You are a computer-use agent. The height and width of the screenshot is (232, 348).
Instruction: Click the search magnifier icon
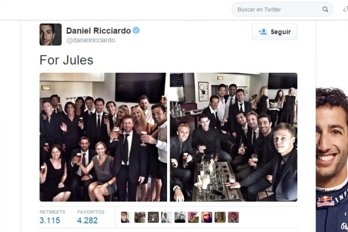point(325,9)
